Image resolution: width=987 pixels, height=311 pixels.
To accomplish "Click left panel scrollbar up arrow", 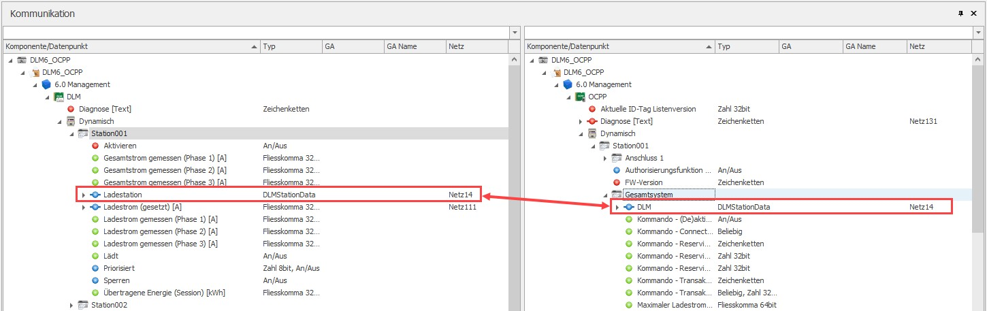I will coord(514,60).
